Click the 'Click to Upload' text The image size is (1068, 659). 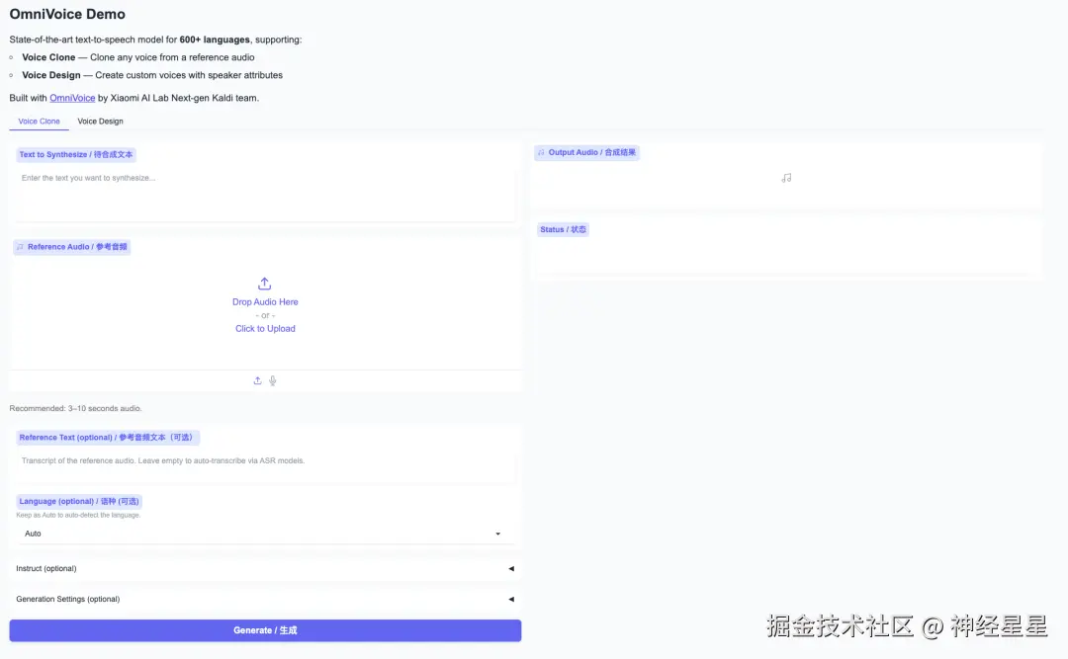pos(265,328)
